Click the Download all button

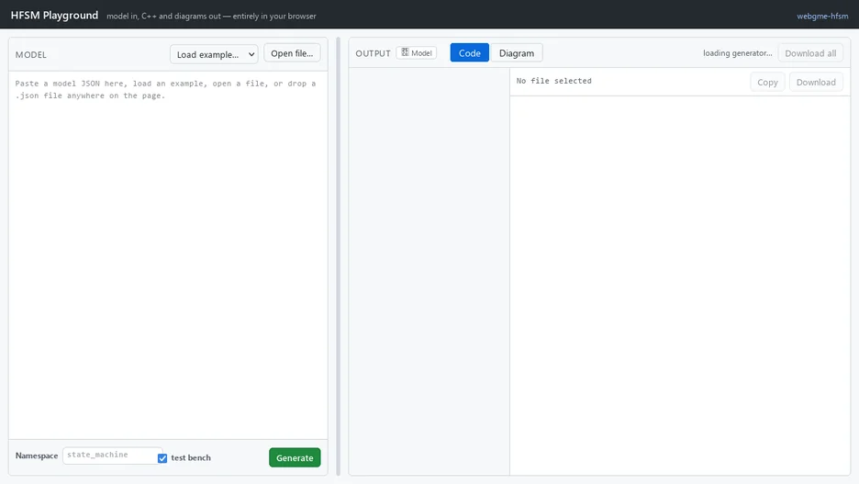[810, 53]
